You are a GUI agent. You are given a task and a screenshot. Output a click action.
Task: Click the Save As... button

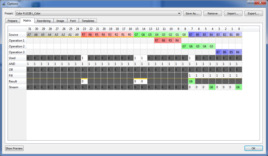point(192,13)
